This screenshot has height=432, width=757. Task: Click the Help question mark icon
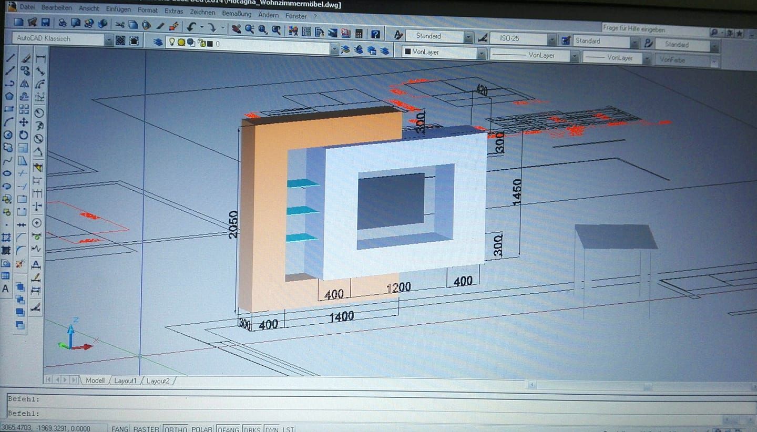[x=375, y=34]
